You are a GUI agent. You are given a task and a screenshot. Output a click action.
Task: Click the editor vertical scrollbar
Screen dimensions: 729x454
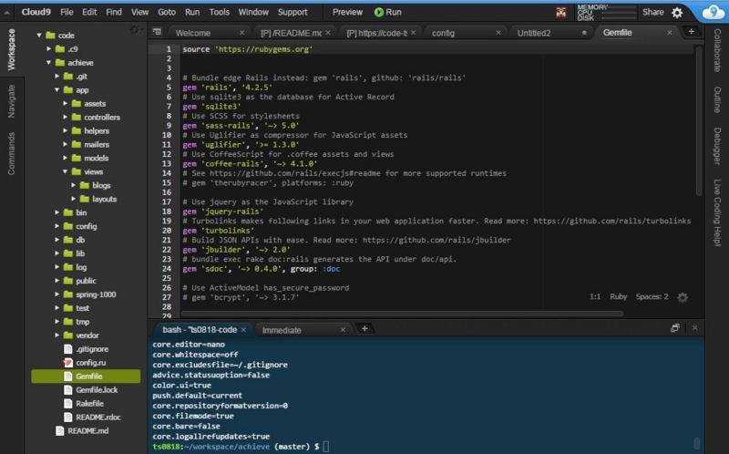pyautogui.click(x=698, y=120)
